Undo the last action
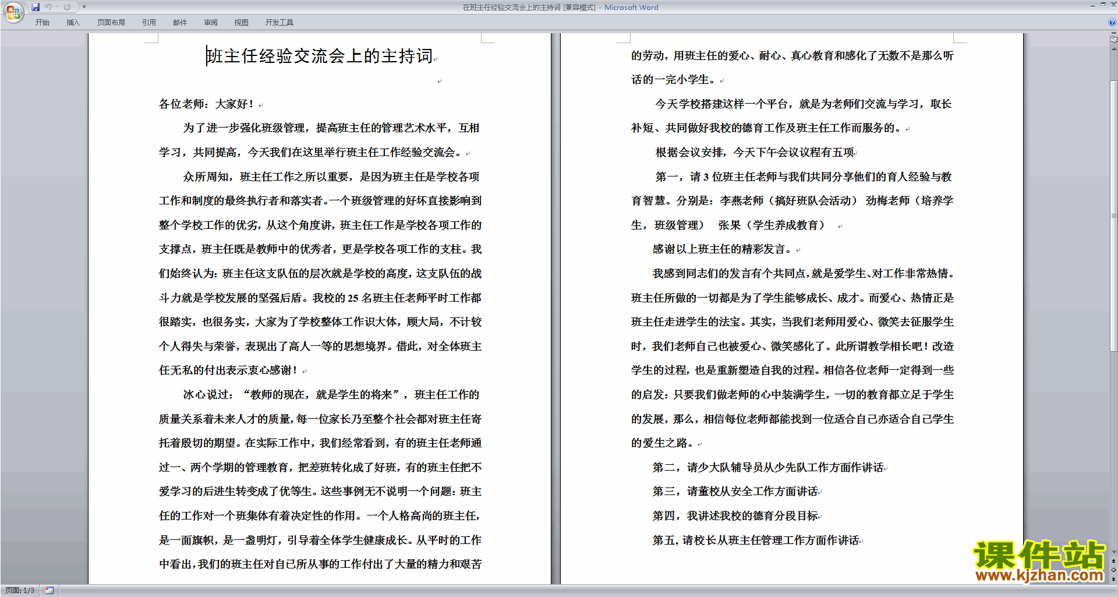Screen dimensions: 1118x597 click(48, 7)
